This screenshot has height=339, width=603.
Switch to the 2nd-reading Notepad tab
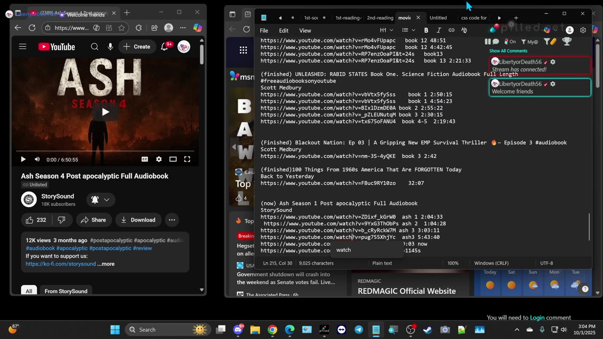coord(380,18)
